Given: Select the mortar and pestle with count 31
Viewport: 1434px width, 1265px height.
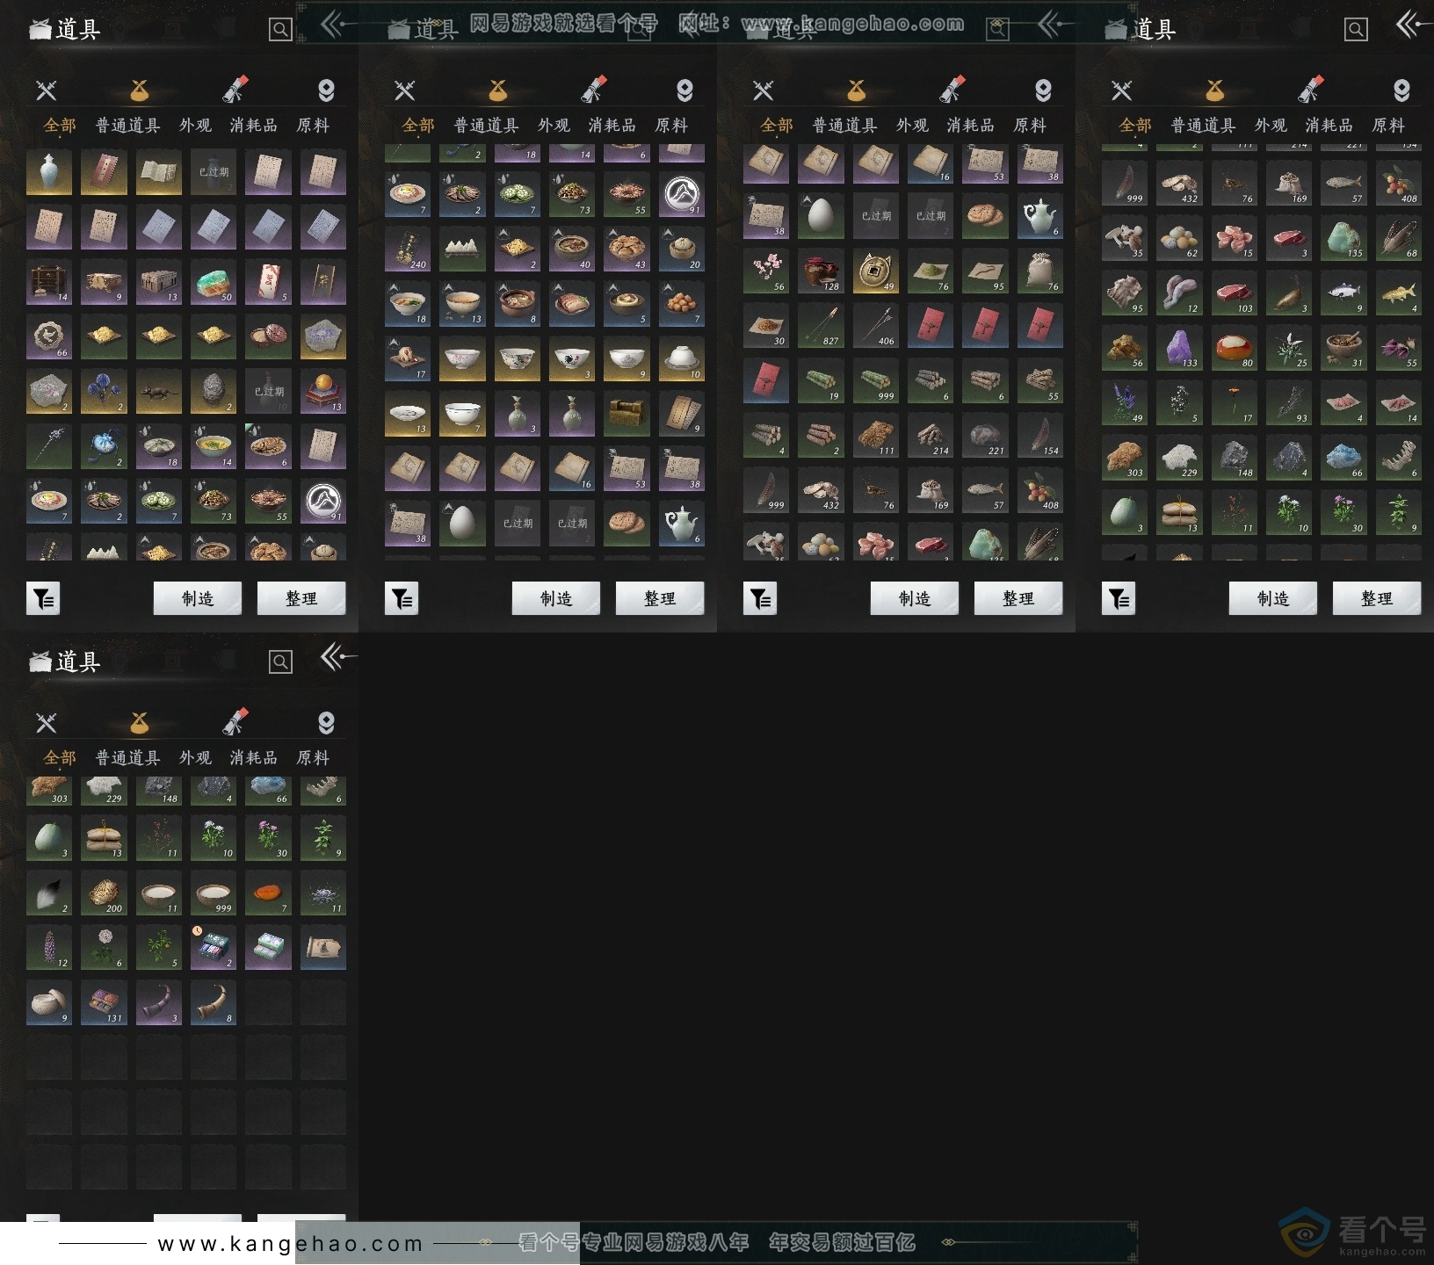Looking at the screenshot, I should pos(1343,348).
